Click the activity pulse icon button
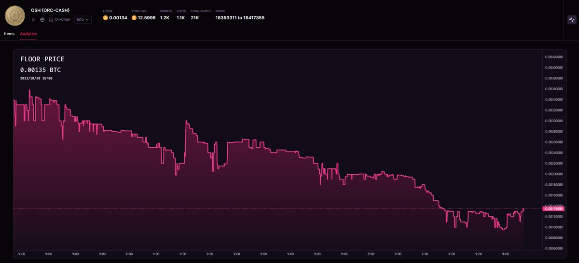The image size is (579, 263). 572,20
